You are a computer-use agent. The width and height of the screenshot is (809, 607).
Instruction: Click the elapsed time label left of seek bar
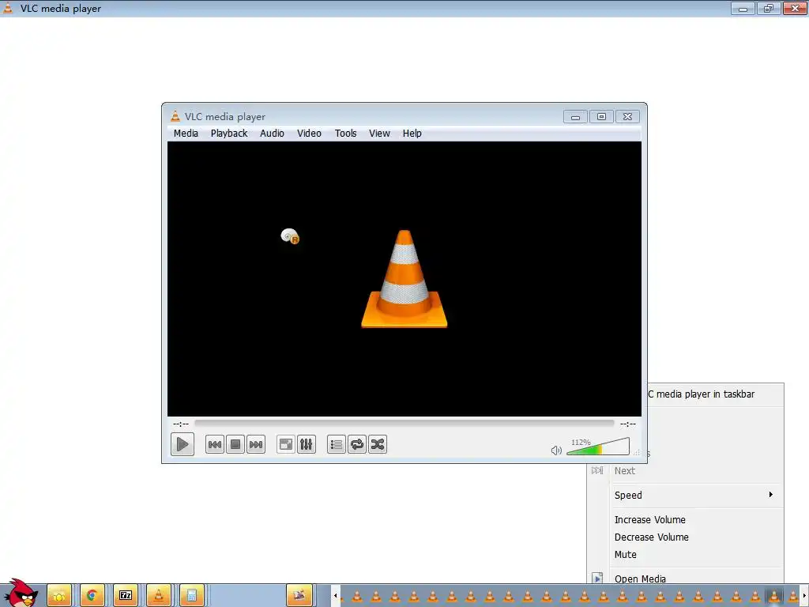tap(181, 424)
